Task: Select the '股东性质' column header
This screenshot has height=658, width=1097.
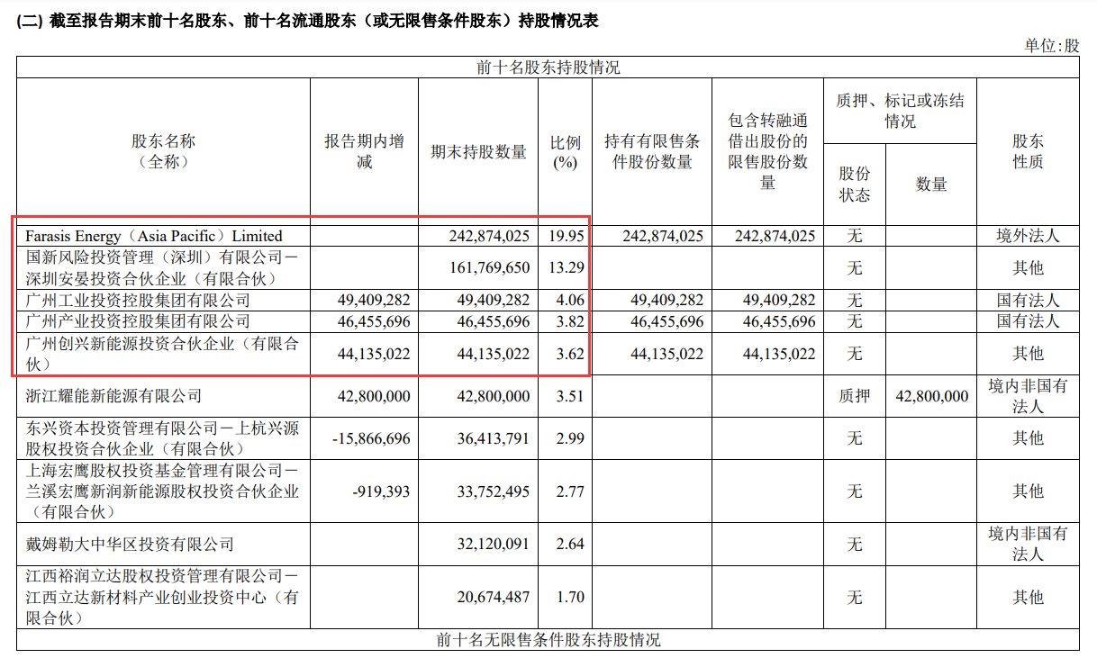Action: 1028,152
